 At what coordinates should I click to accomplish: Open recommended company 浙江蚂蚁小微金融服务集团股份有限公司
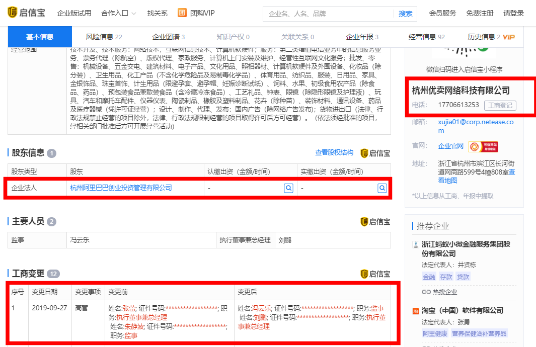click(466, 248)
